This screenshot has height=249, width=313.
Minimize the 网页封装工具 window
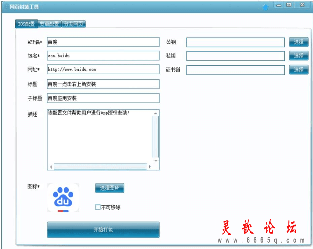tap(279, 5)
